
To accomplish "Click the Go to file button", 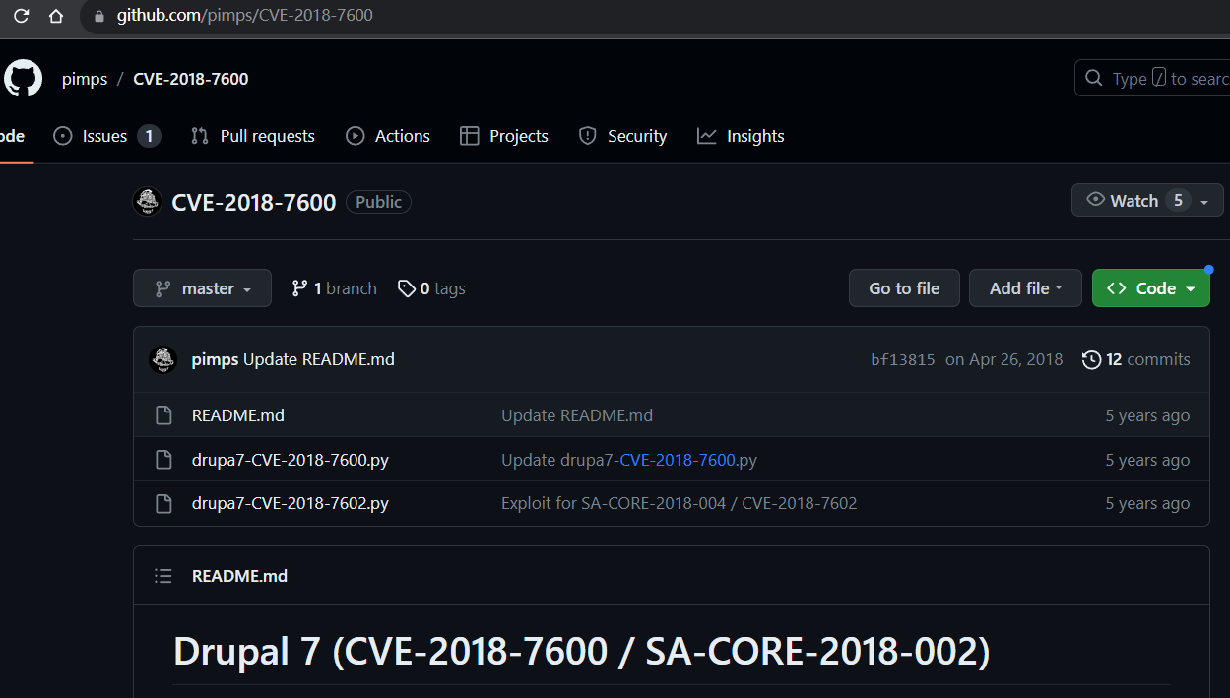I will click(904, 288).
